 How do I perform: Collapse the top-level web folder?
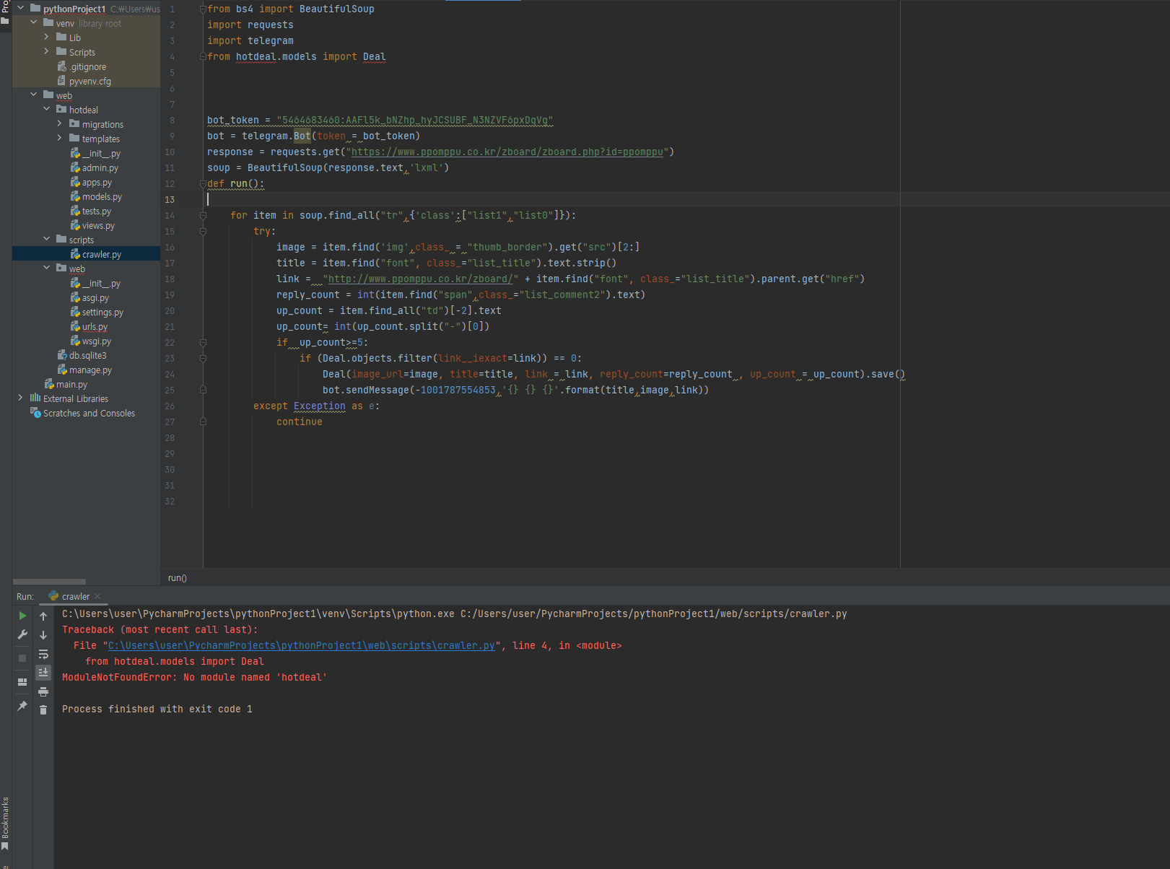[34, 95]
